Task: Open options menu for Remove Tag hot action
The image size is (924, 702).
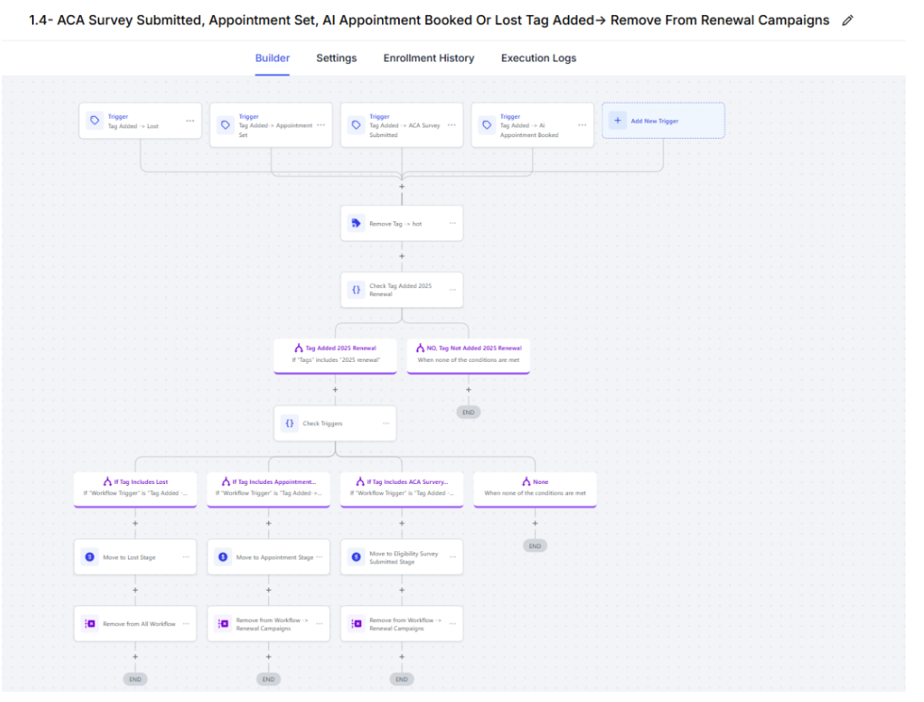Action: click(453, 223)
